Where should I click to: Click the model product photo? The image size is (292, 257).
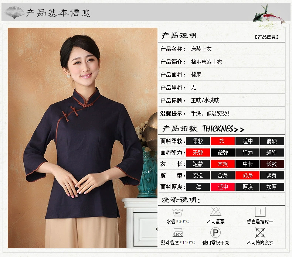coord(83,138)
